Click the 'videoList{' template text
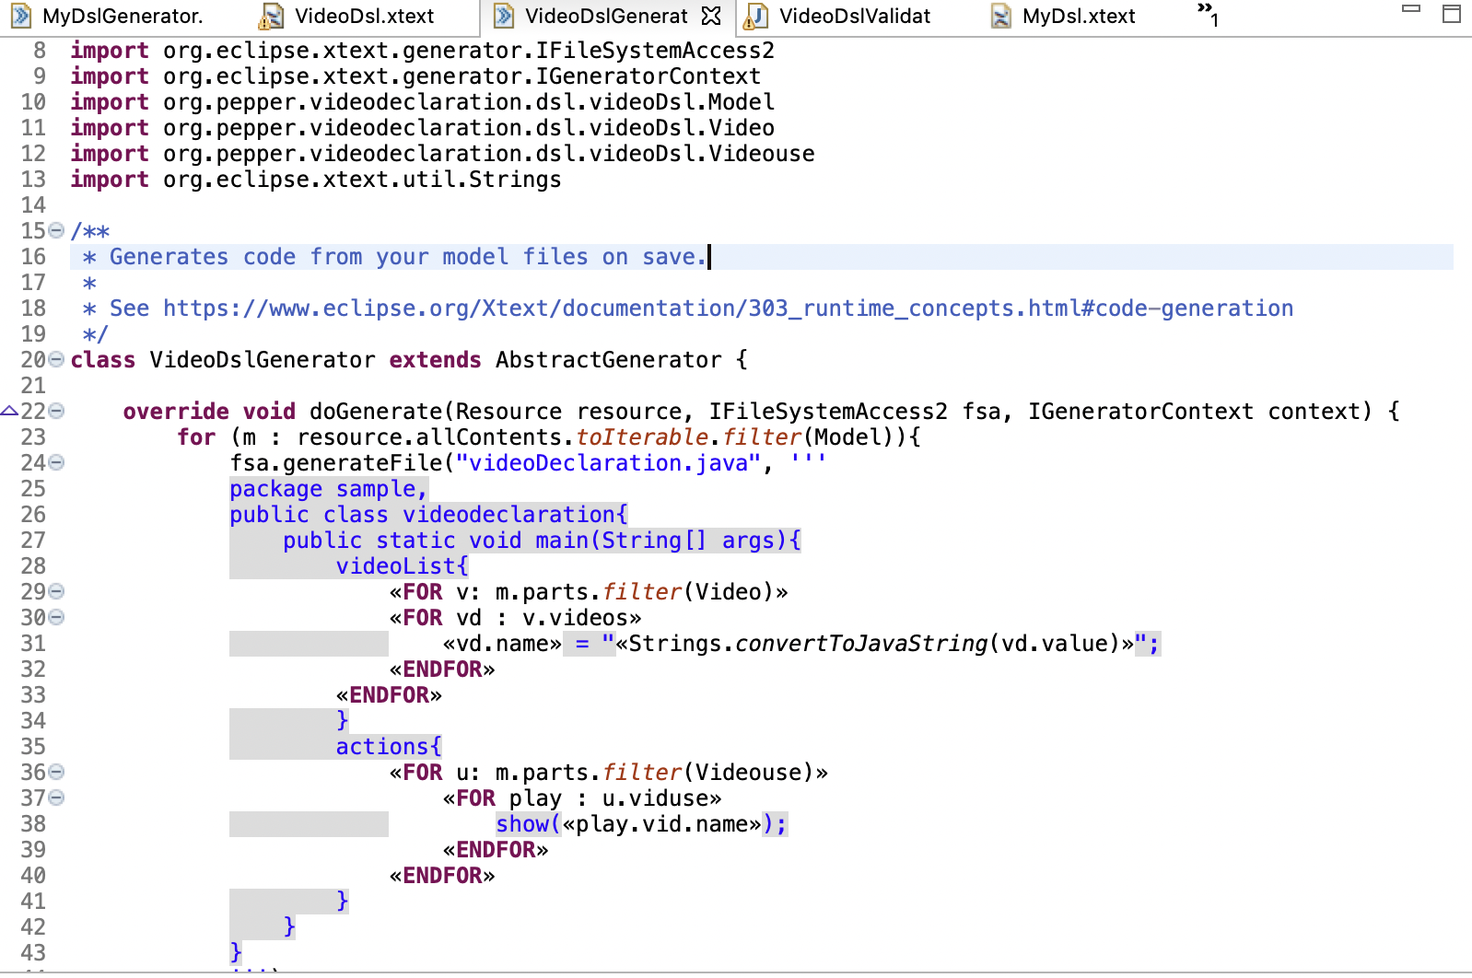Image resolution: width=1472 pixels, height=978 pixels. coord(403,566)
